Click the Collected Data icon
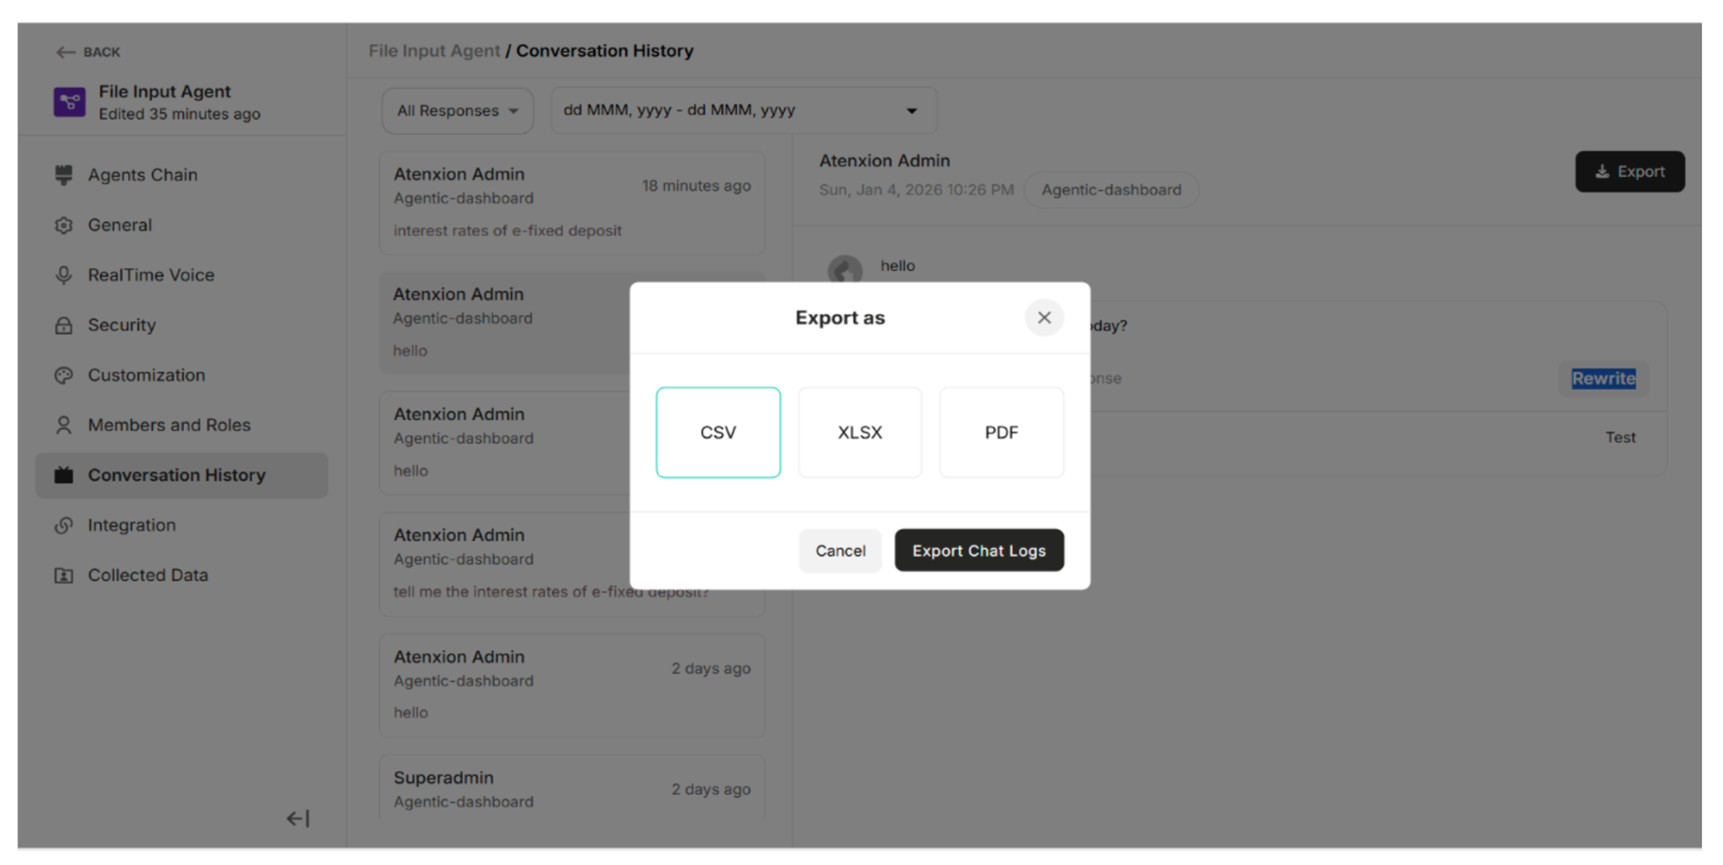The height and width of the screenshot is (865, 1723). [x=64, y=576]
